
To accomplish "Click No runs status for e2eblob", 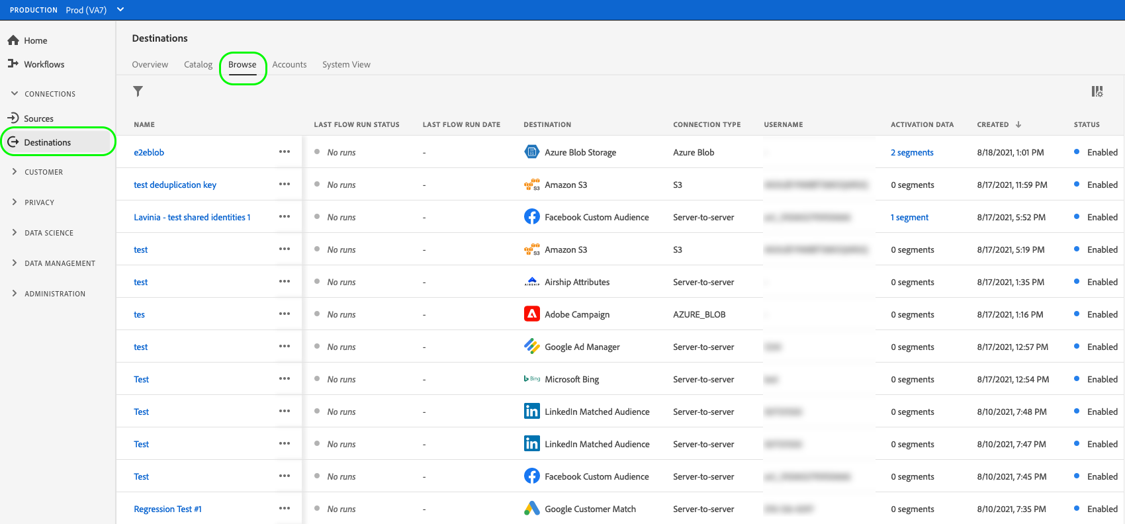I will [x=341, y=152].
